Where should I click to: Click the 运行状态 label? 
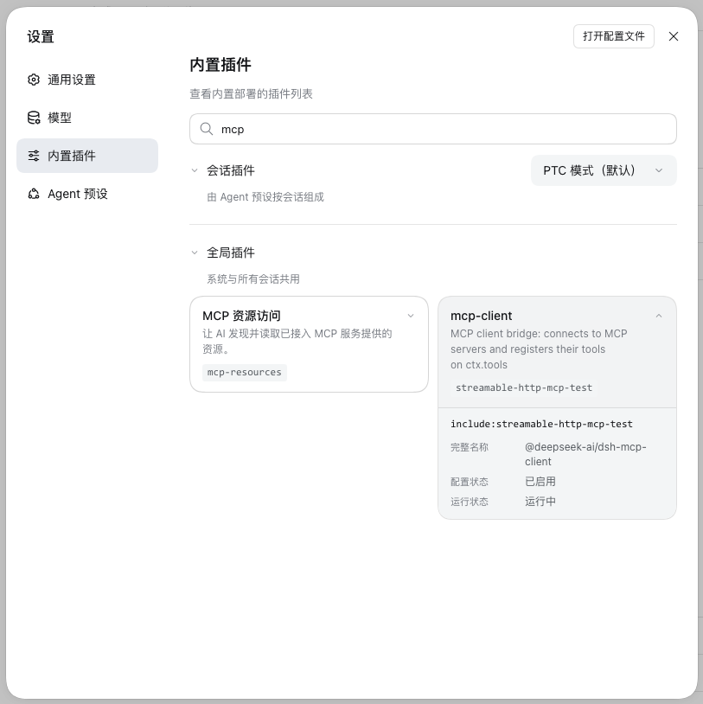tap(470, 502)
